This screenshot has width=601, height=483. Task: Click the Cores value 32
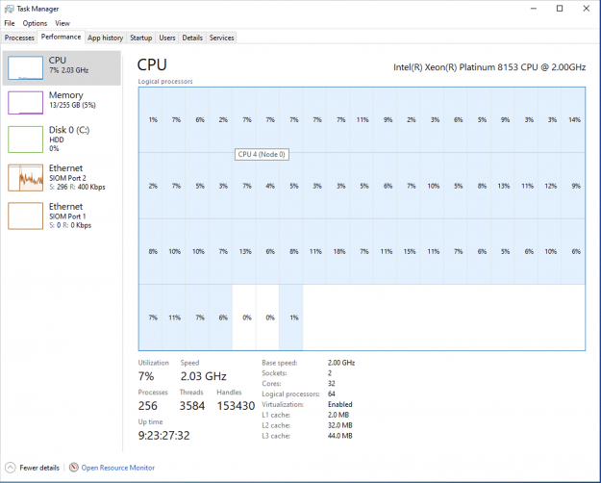pyautogui.click(x=331, y=383)
